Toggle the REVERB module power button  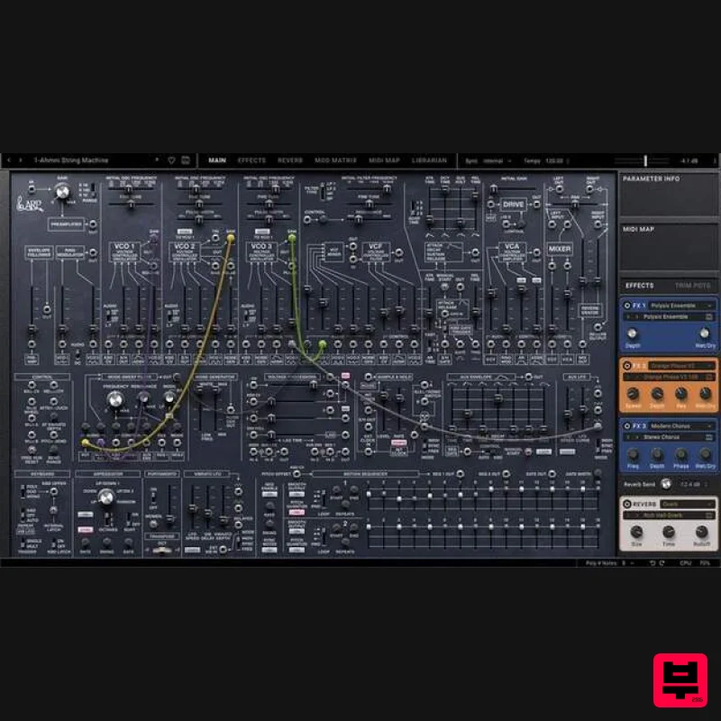pyautogui.click(x=626, y=502)
